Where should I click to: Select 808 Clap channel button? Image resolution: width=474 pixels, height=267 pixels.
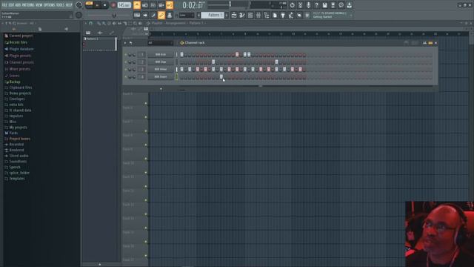(161, 62)
